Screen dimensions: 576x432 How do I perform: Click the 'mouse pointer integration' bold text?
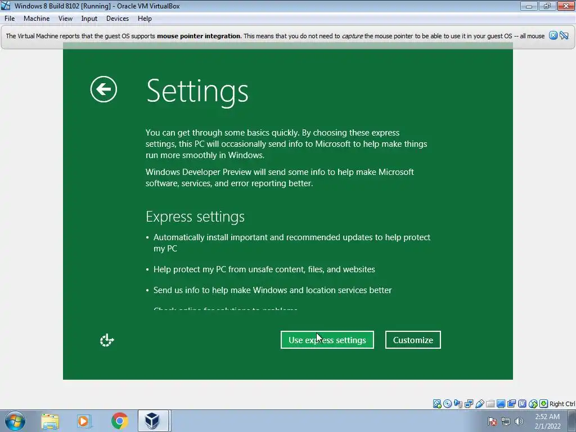coord(199,36)
